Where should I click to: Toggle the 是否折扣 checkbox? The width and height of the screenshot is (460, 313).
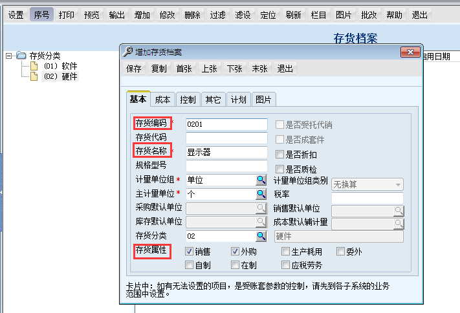[x=279, y=155]
